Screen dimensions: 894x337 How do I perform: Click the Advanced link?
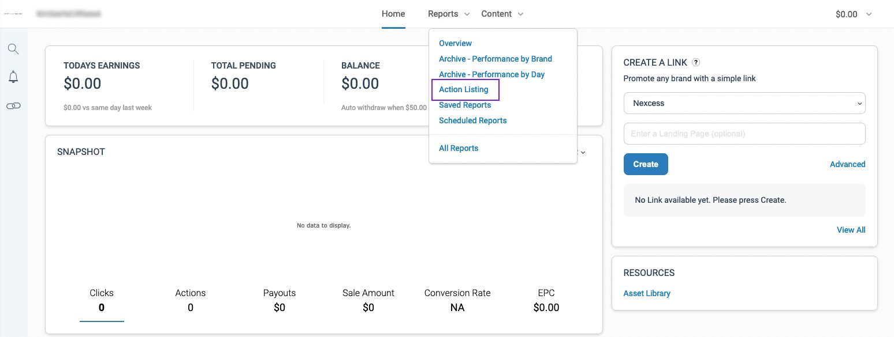(x=847, y=164)
